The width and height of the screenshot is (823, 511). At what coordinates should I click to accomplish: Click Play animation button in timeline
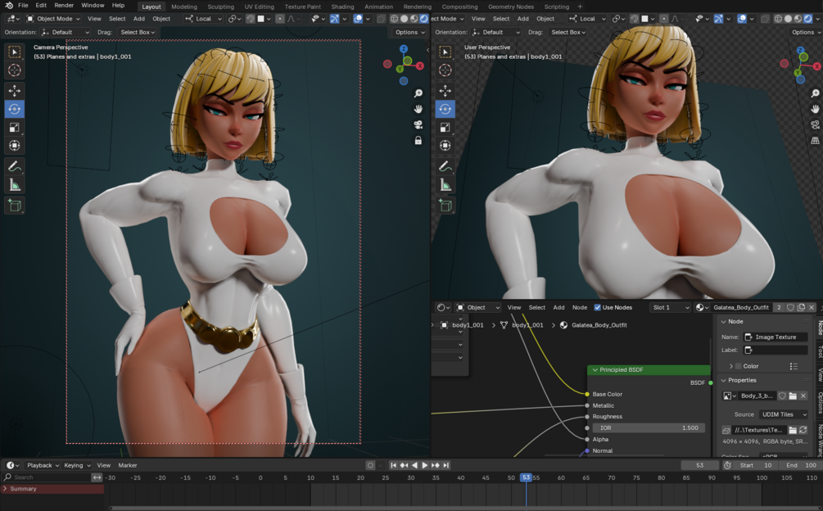(x=425, y=465)
